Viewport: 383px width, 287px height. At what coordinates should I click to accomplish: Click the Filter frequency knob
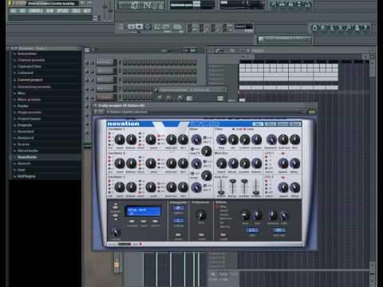(x=221, y=140)
